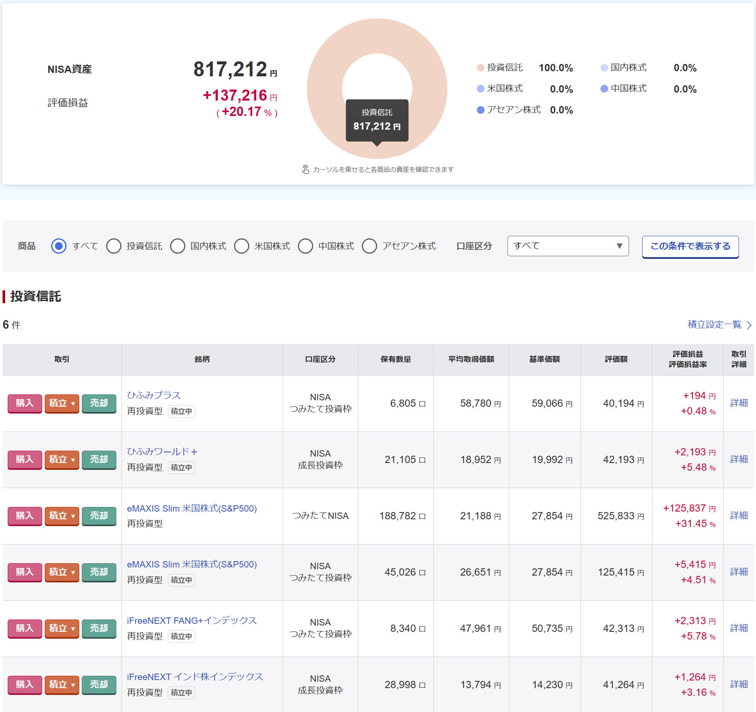Click the 投資信託 pink legend dot

480,68
